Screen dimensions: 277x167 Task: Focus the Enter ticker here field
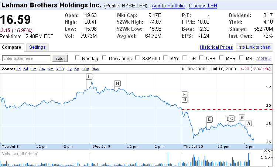pyautogui.click(x=26, y=58)
